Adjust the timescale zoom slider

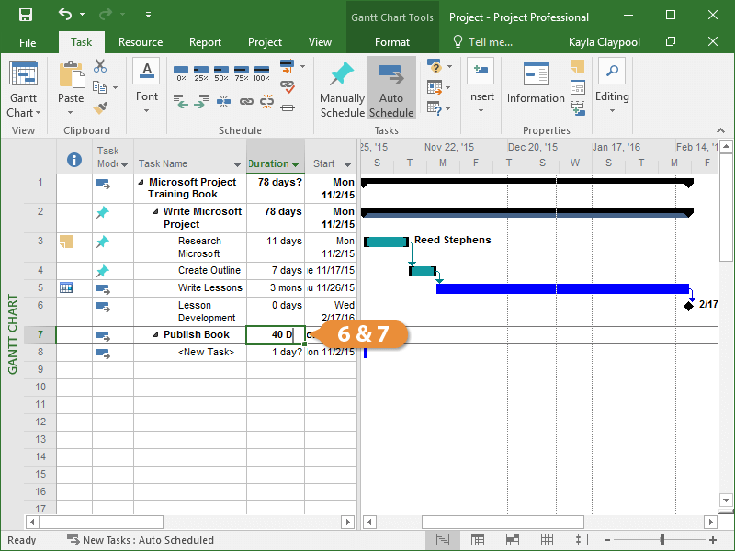[x=661, y=540]
